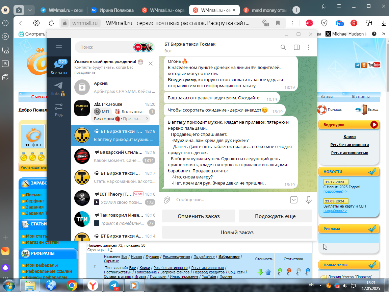This screenshot has height=292, width=389.
Task: Open the chat three-dot options menu
Action: (309, 47)
